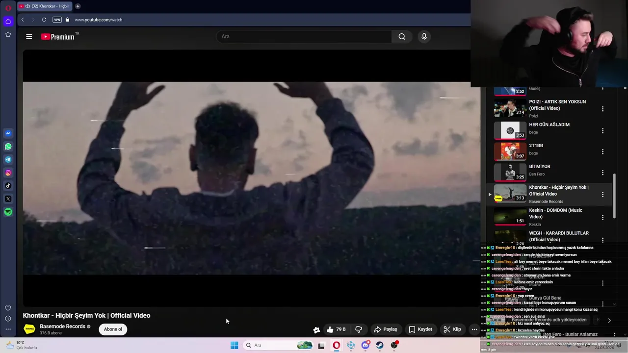Subscribe with the Abone ol button
The width and height of the screenshot is (628, 353).
[x=113, y=329]
